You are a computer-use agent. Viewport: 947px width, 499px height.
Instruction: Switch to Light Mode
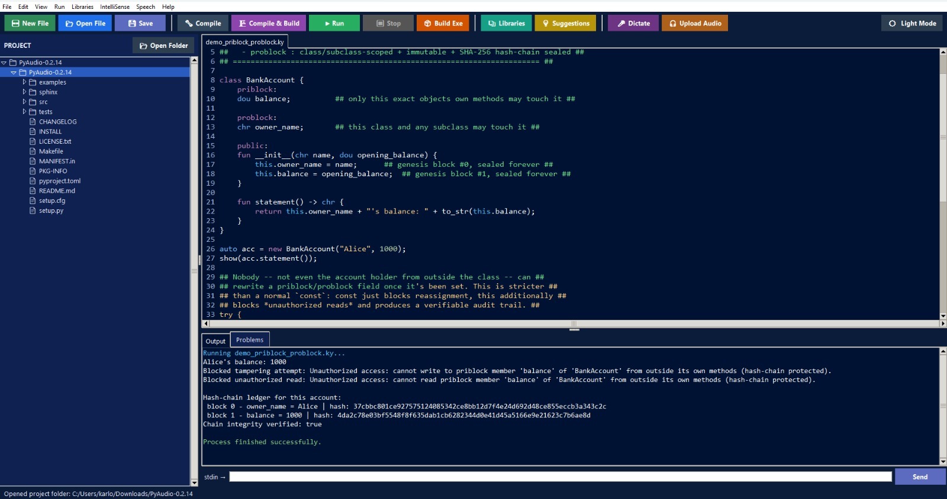point(912,23)
